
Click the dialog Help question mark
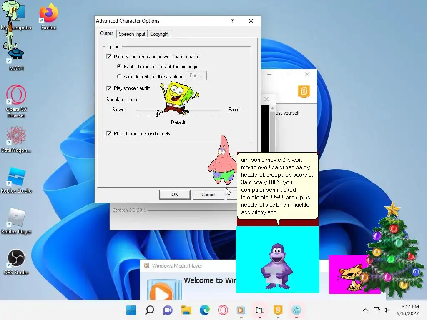coord(232,21)
